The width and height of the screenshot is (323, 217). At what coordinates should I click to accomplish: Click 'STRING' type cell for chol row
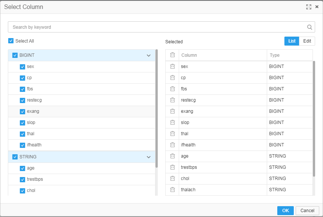pyautogui.click(x=290, y=179)
